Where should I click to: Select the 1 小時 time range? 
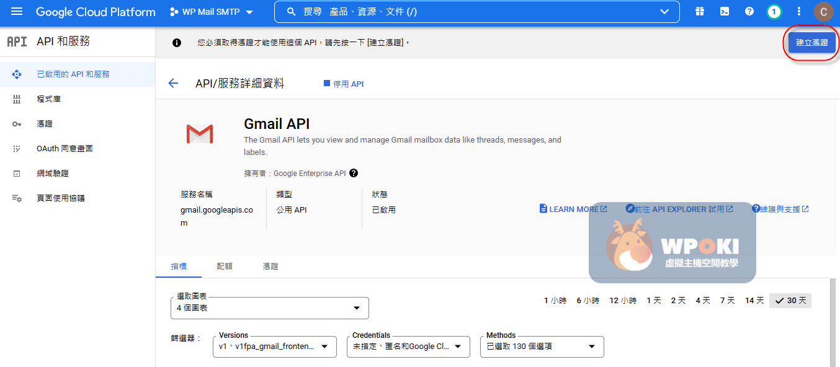click(555, 301)
